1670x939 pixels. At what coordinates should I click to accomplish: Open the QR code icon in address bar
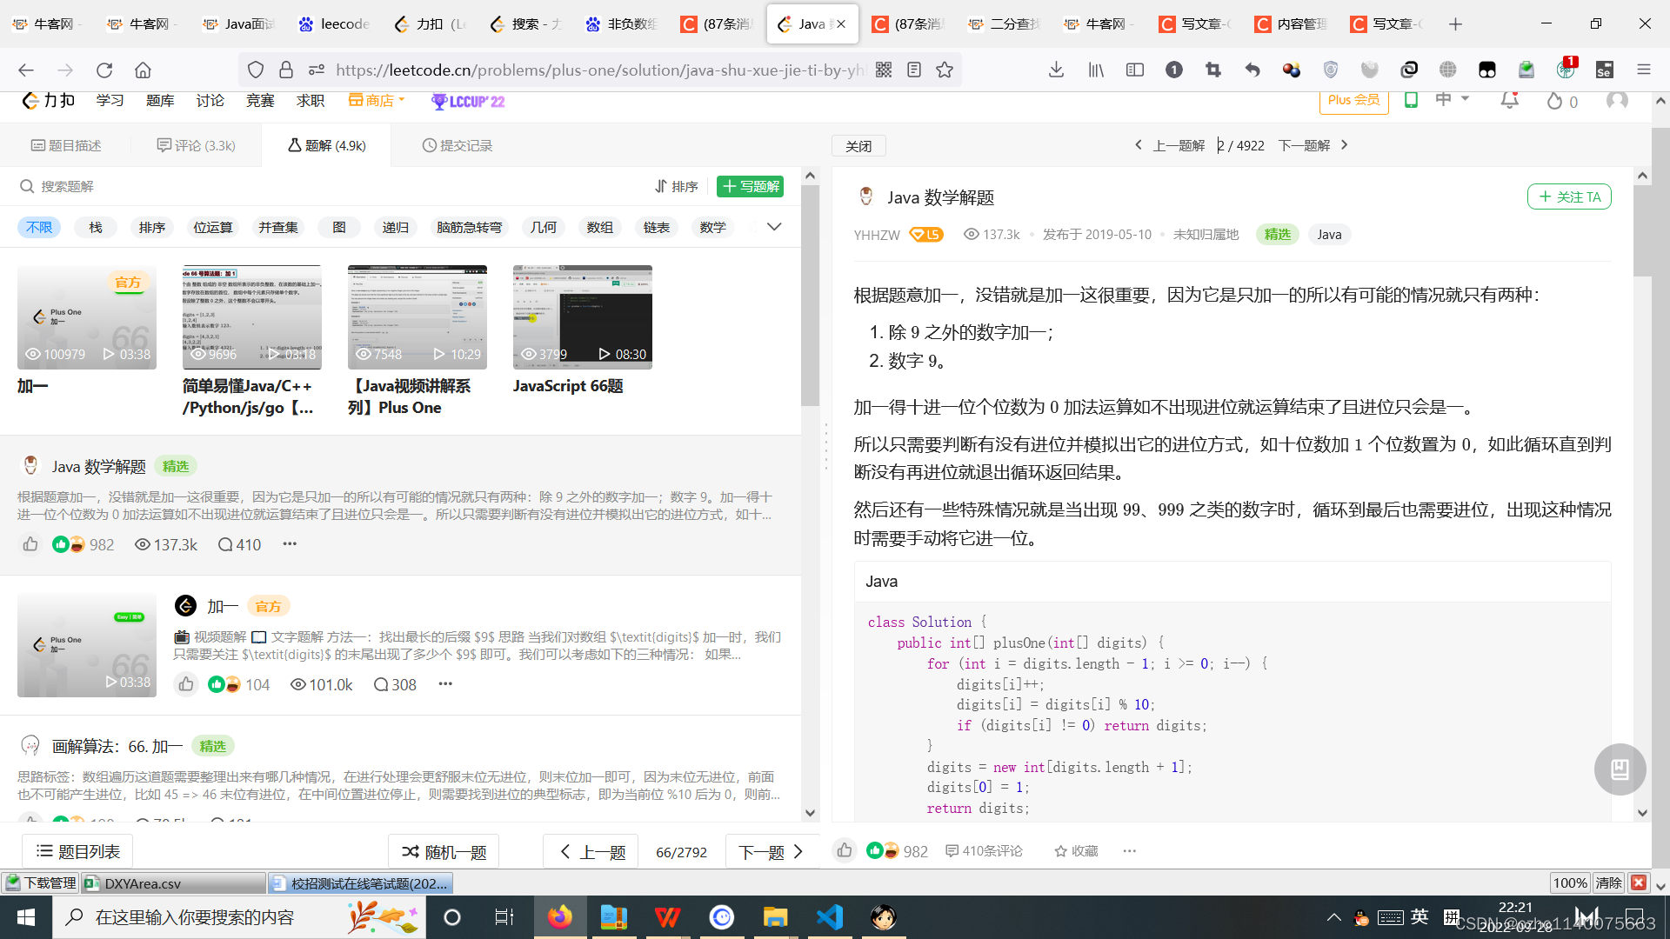pyautogui.click(x=884, y=70)
